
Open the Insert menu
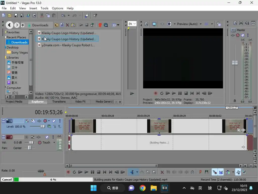tap(33, 8)
